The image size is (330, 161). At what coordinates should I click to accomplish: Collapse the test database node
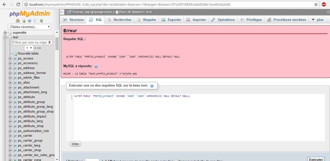[x=5, y=38]
